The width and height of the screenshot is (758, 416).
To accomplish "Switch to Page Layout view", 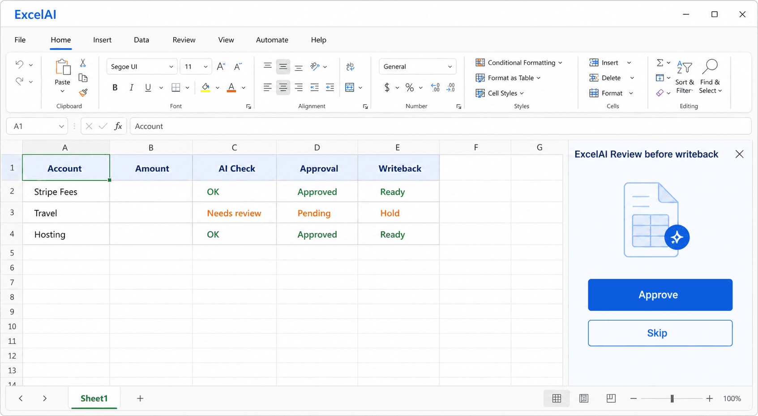I will click(x=584, y=399).
